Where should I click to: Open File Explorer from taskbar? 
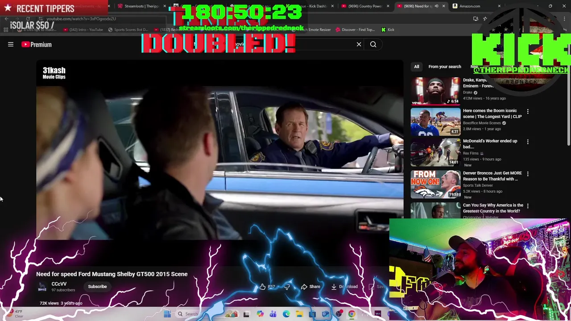299,314
